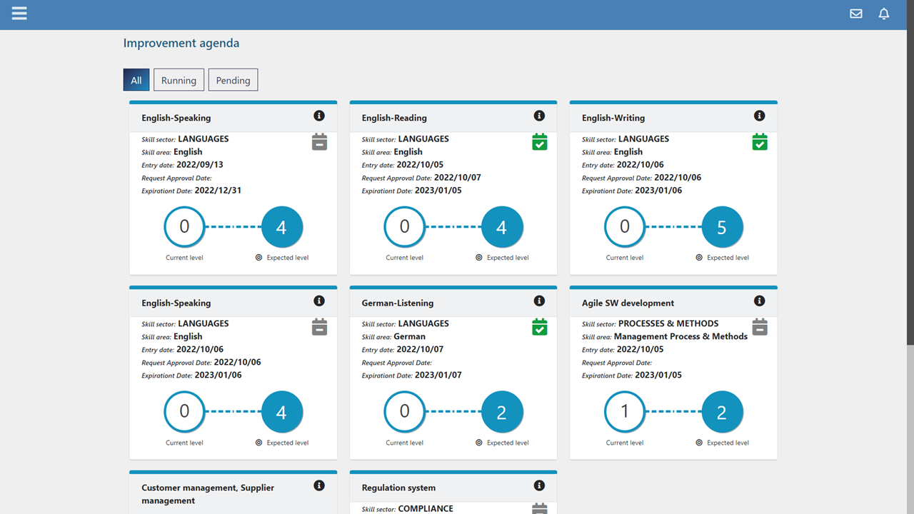Image resolution: width=914 pixels, height=514 pixels.
Task: Open the hamburger navigation menu
Action: 19,14
